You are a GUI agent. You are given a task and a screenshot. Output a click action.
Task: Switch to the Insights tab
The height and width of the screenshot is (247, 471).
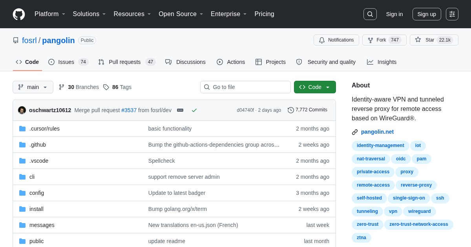click(382, 62)
